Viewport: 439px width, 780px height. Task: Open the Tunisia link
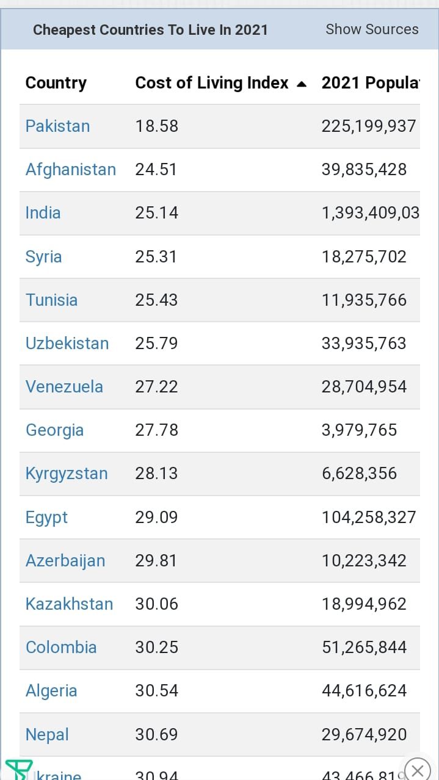pyautogui.click(x=51, y=300)
